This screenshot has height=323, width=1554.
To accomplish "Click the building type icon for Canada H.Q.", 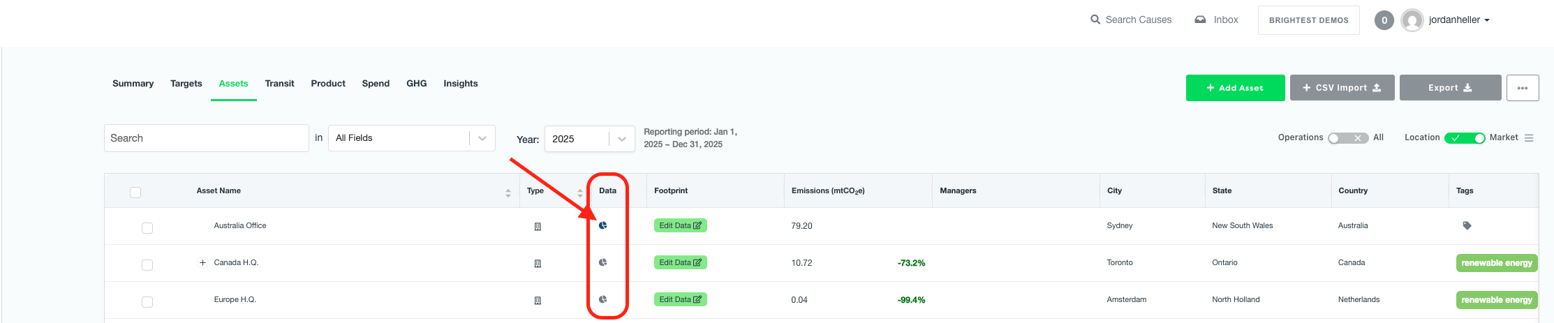I will pyautogui.click(x=538, y=264).
